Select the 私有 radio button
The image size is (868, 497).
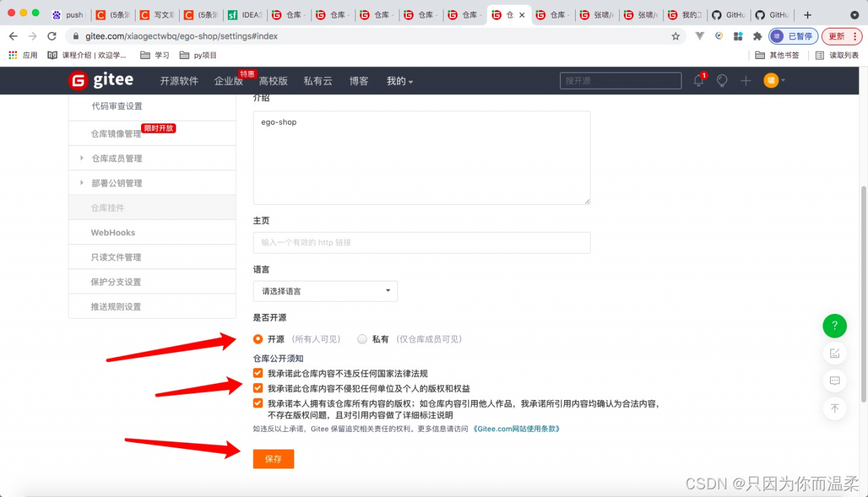[362, 339]
